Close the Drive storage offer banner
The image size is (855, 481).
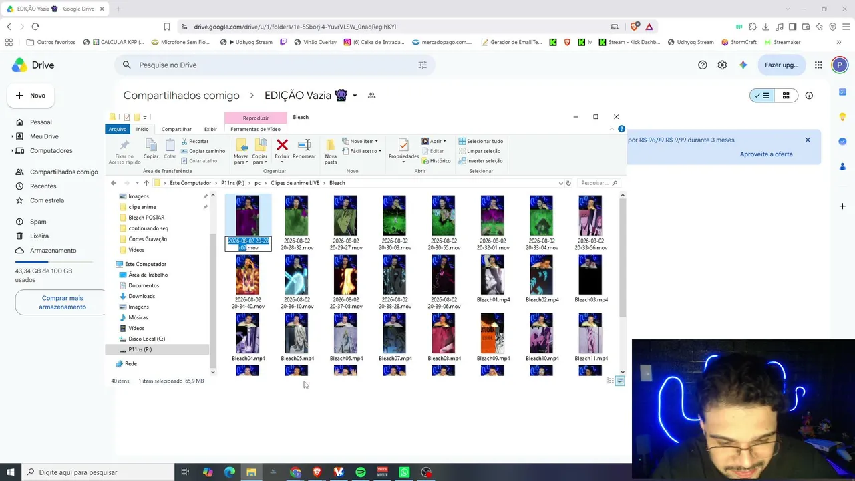808,140
